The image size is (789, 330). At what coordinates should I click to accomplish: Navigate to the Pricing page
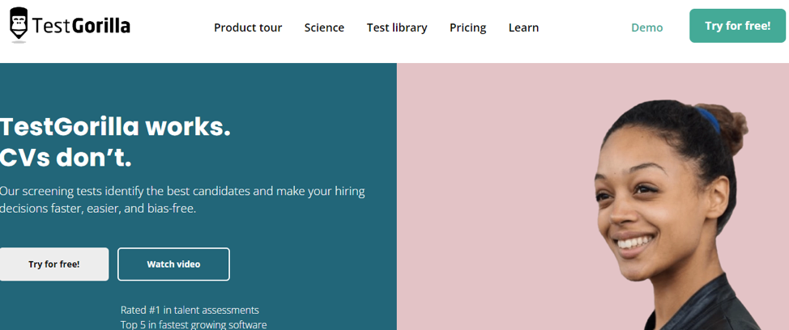[467, 27]
